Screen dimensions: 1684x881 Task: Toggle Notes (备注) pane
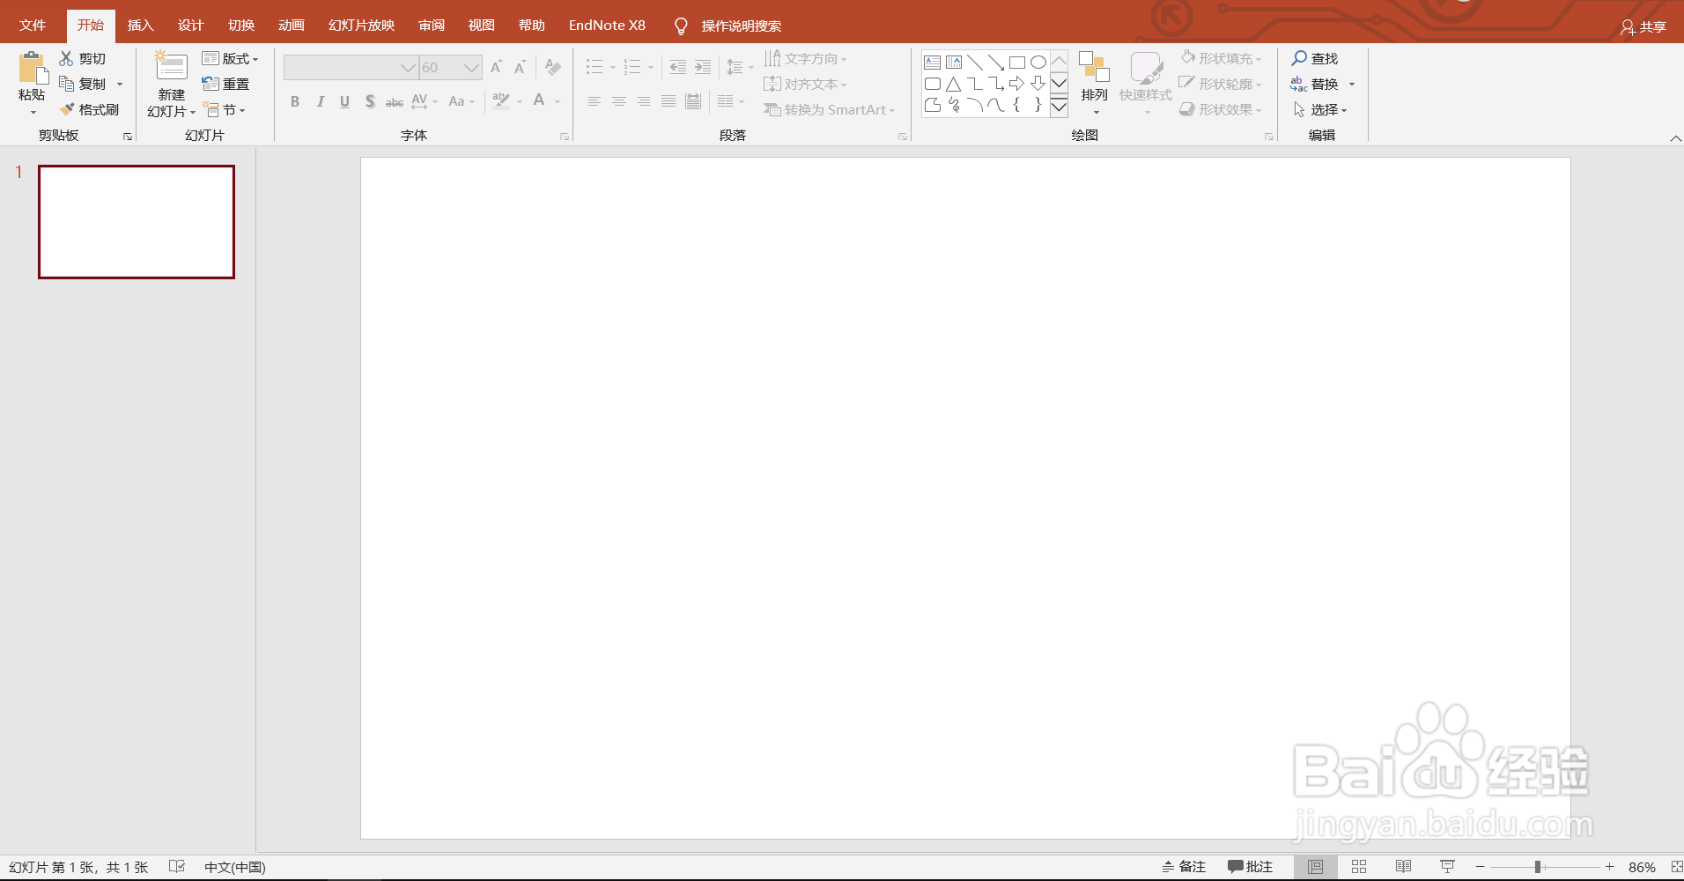(1184, 867)
